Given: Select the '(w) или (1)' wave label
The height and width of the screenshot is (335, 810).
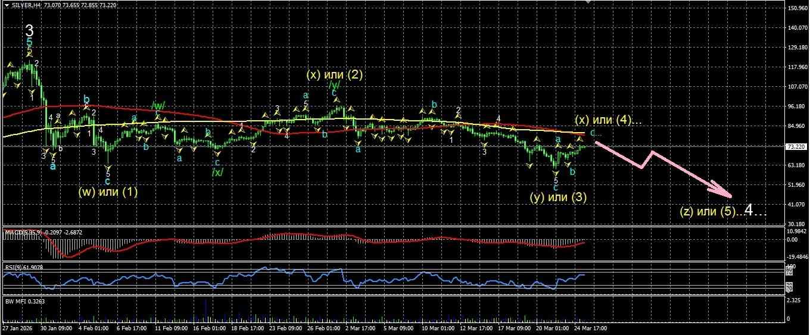Looking at the screenshot, I should tap(108, 192).
